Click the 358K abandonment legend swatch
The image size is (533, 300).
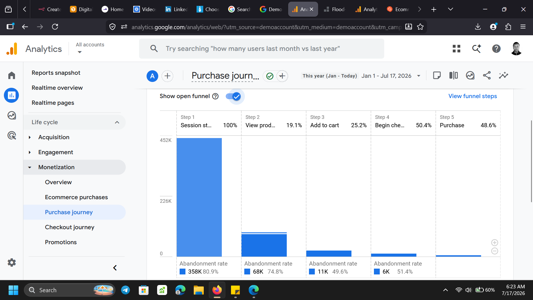click(x=182, y=272)
